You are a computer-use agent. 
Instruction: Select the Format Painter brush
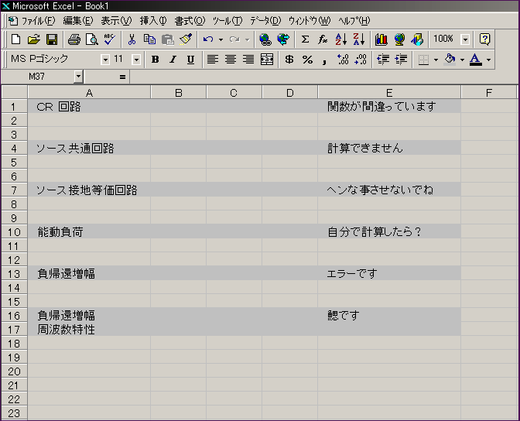tap(185, 39)
